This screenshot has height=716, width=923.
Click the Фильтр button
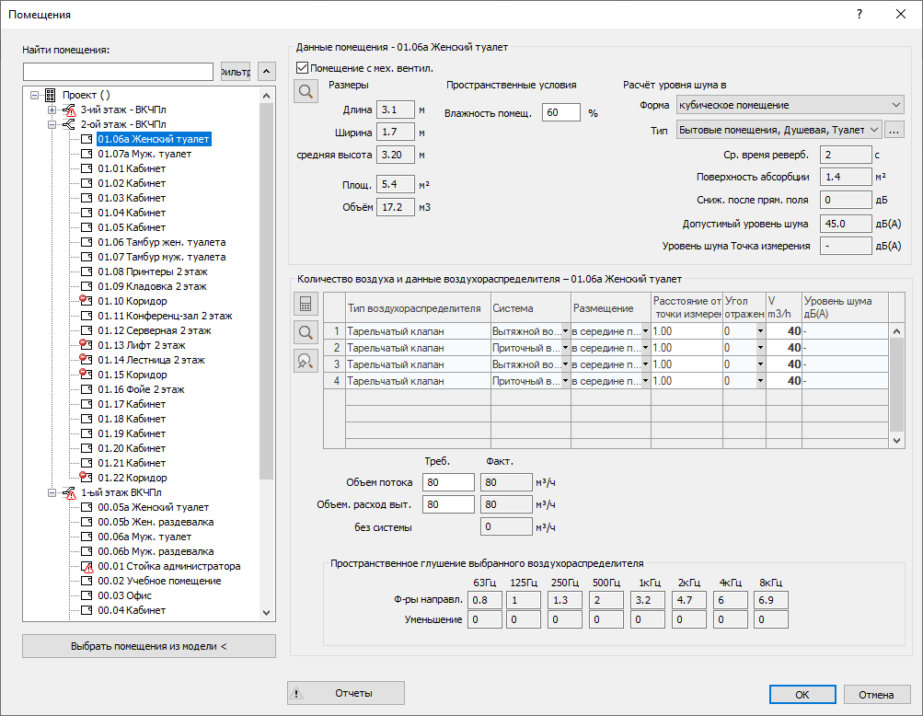tap(236, 72)
